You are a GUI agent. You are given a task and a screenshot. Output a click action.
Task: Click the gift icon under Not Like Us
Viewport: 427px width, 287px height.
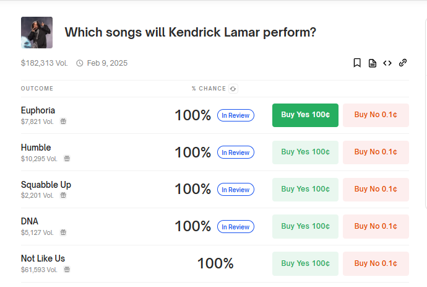pos(67,270)
